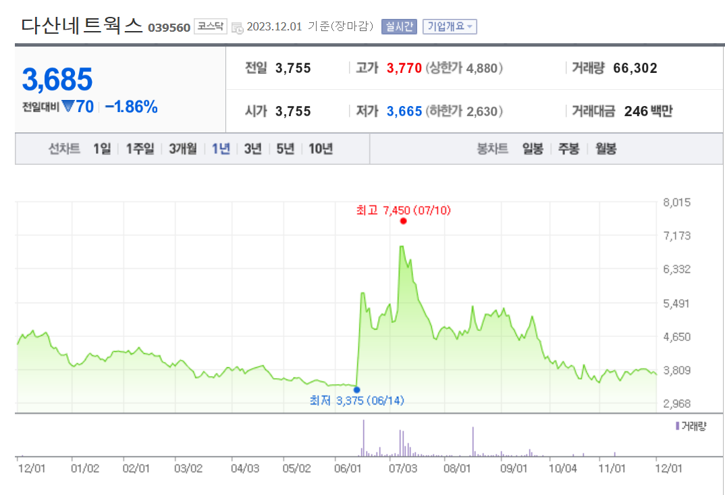The height and width of the screenshot is (495, 725).
Task: Click the 하한가 2,630 text
Action: click(464, 111)
